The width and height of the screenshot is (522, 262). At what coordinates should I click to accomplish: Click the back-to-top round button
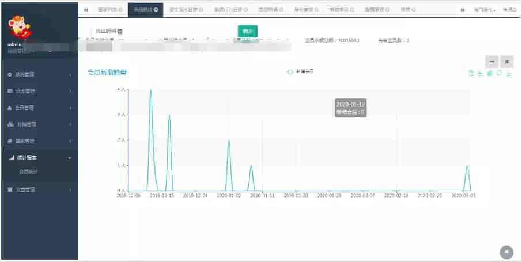[x=506, y=252]
